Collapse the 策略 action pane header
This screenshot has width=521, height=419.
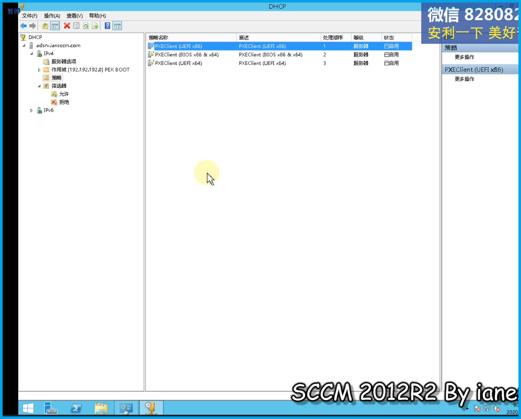point(481,48)
